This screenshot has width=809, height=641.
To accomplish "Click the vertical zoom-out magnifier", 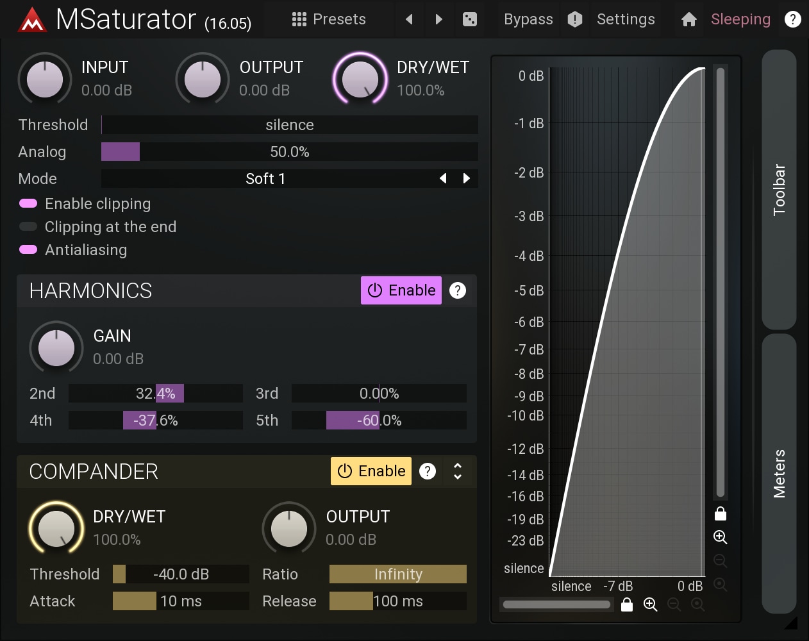I will click(721, 561).
